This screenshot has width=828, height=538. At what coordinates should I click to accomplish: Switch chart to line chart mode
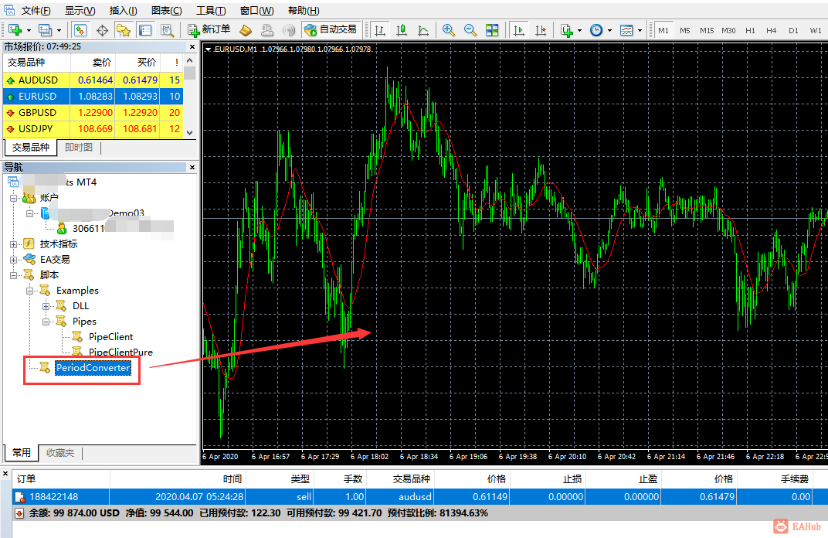click(423, 30)
